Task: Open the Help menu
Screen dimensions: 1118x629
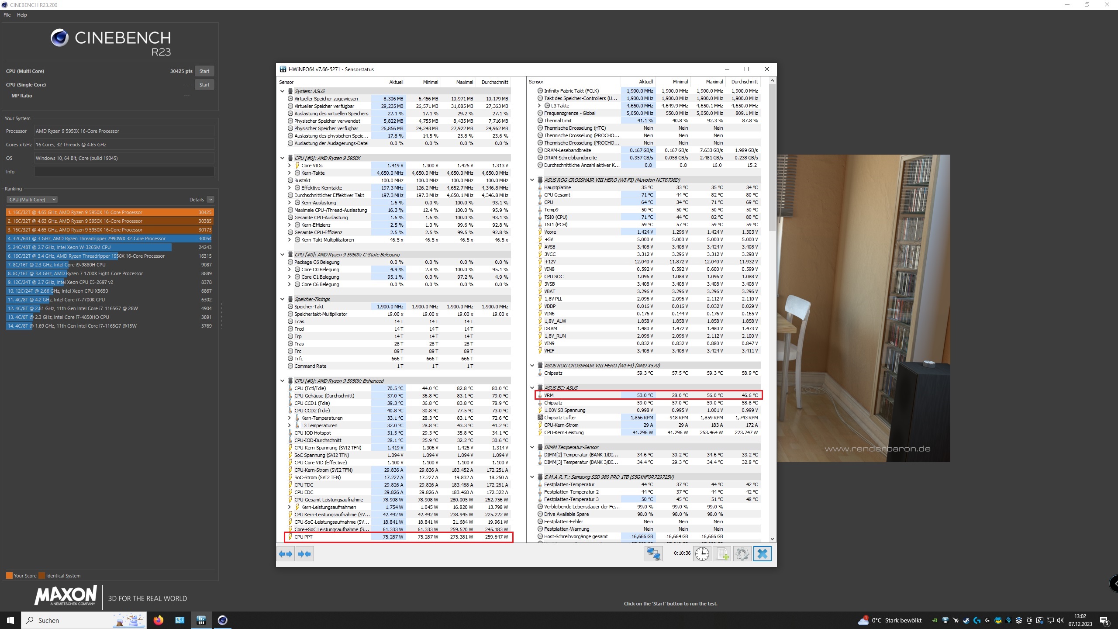Action: [x=22, y=15]
